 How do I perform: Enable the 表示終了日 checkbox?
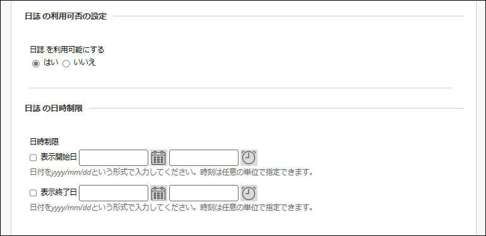(x=33, y=193)
